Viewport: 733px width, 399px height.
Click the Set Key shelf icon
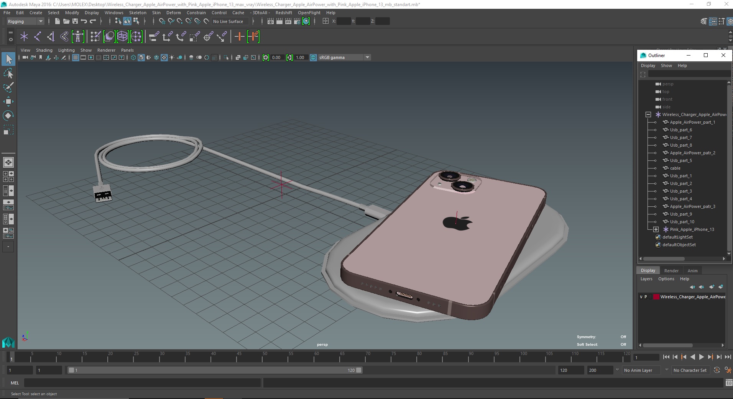point(240,37)
